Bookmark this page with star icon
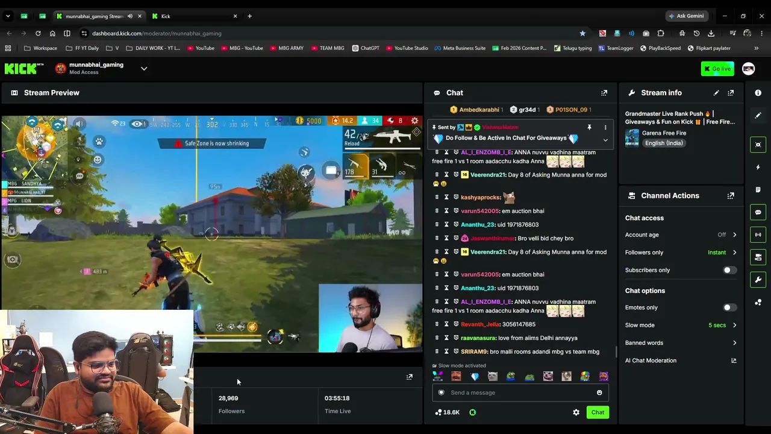The height and width of the screenshot is (434, 771). (x=582, y=33)
